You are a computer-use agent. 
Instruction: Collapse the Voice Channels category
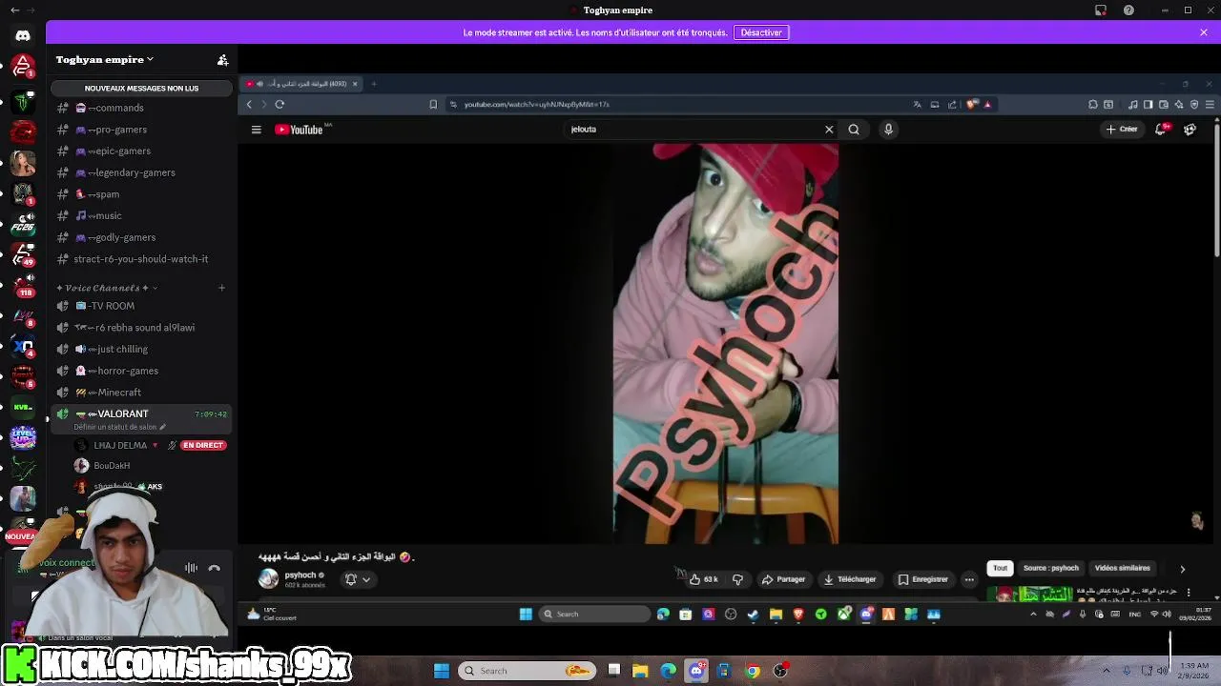pyautogui.click(x=107, y=288)
